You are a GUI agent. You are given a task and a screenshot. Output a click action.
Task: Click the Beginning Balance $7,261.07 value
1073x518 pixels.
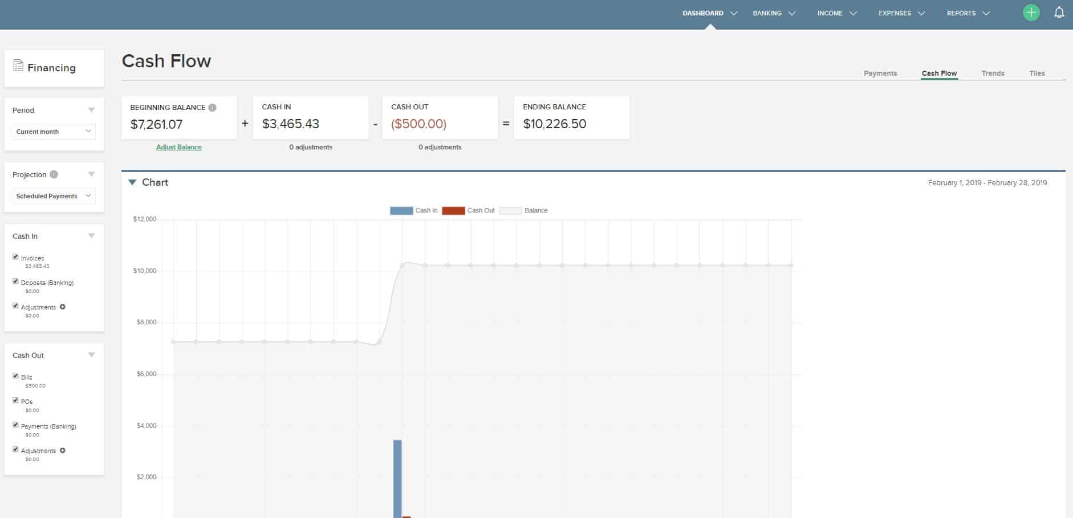coord(156,124)
